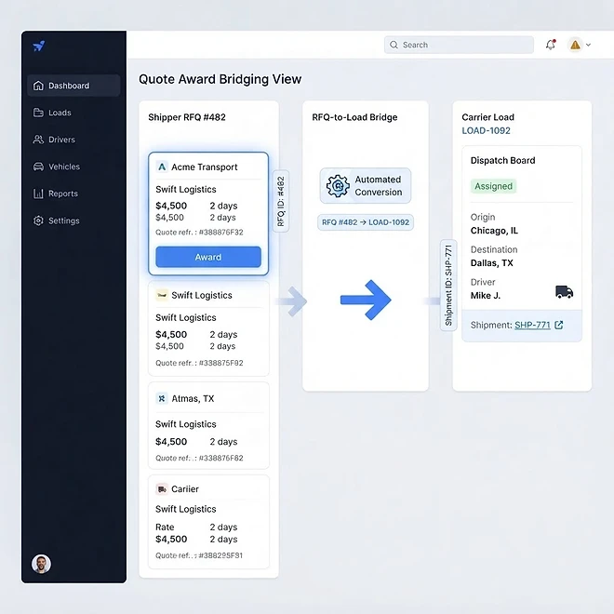Click the Automated Conversion chip
Screen dimensions: 614x614
(x=366, y=186)
